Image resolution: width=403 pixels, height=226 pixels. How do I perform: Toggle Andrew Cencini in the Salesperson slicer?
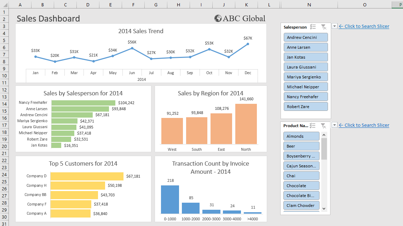(x=306, y=37)
